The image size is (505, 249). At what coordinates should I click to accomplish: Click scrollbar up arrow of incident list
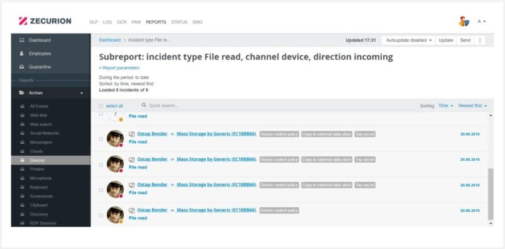490,115
